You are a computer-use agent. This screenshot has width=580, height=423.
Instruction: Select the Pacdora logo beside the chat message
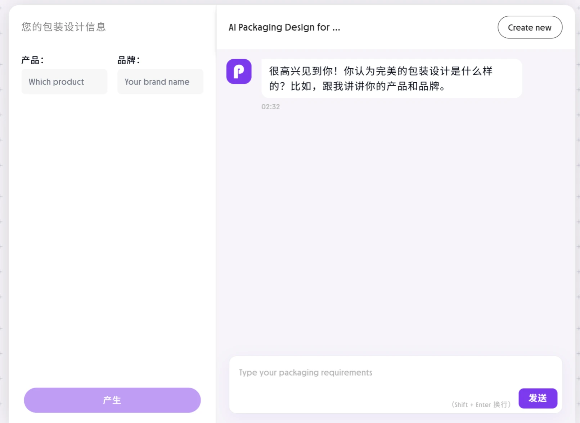[239, 72]
